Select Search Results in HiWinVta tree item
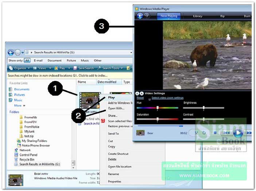The width and height of the screenshot is (256, 191). click(x=40, y=164)
